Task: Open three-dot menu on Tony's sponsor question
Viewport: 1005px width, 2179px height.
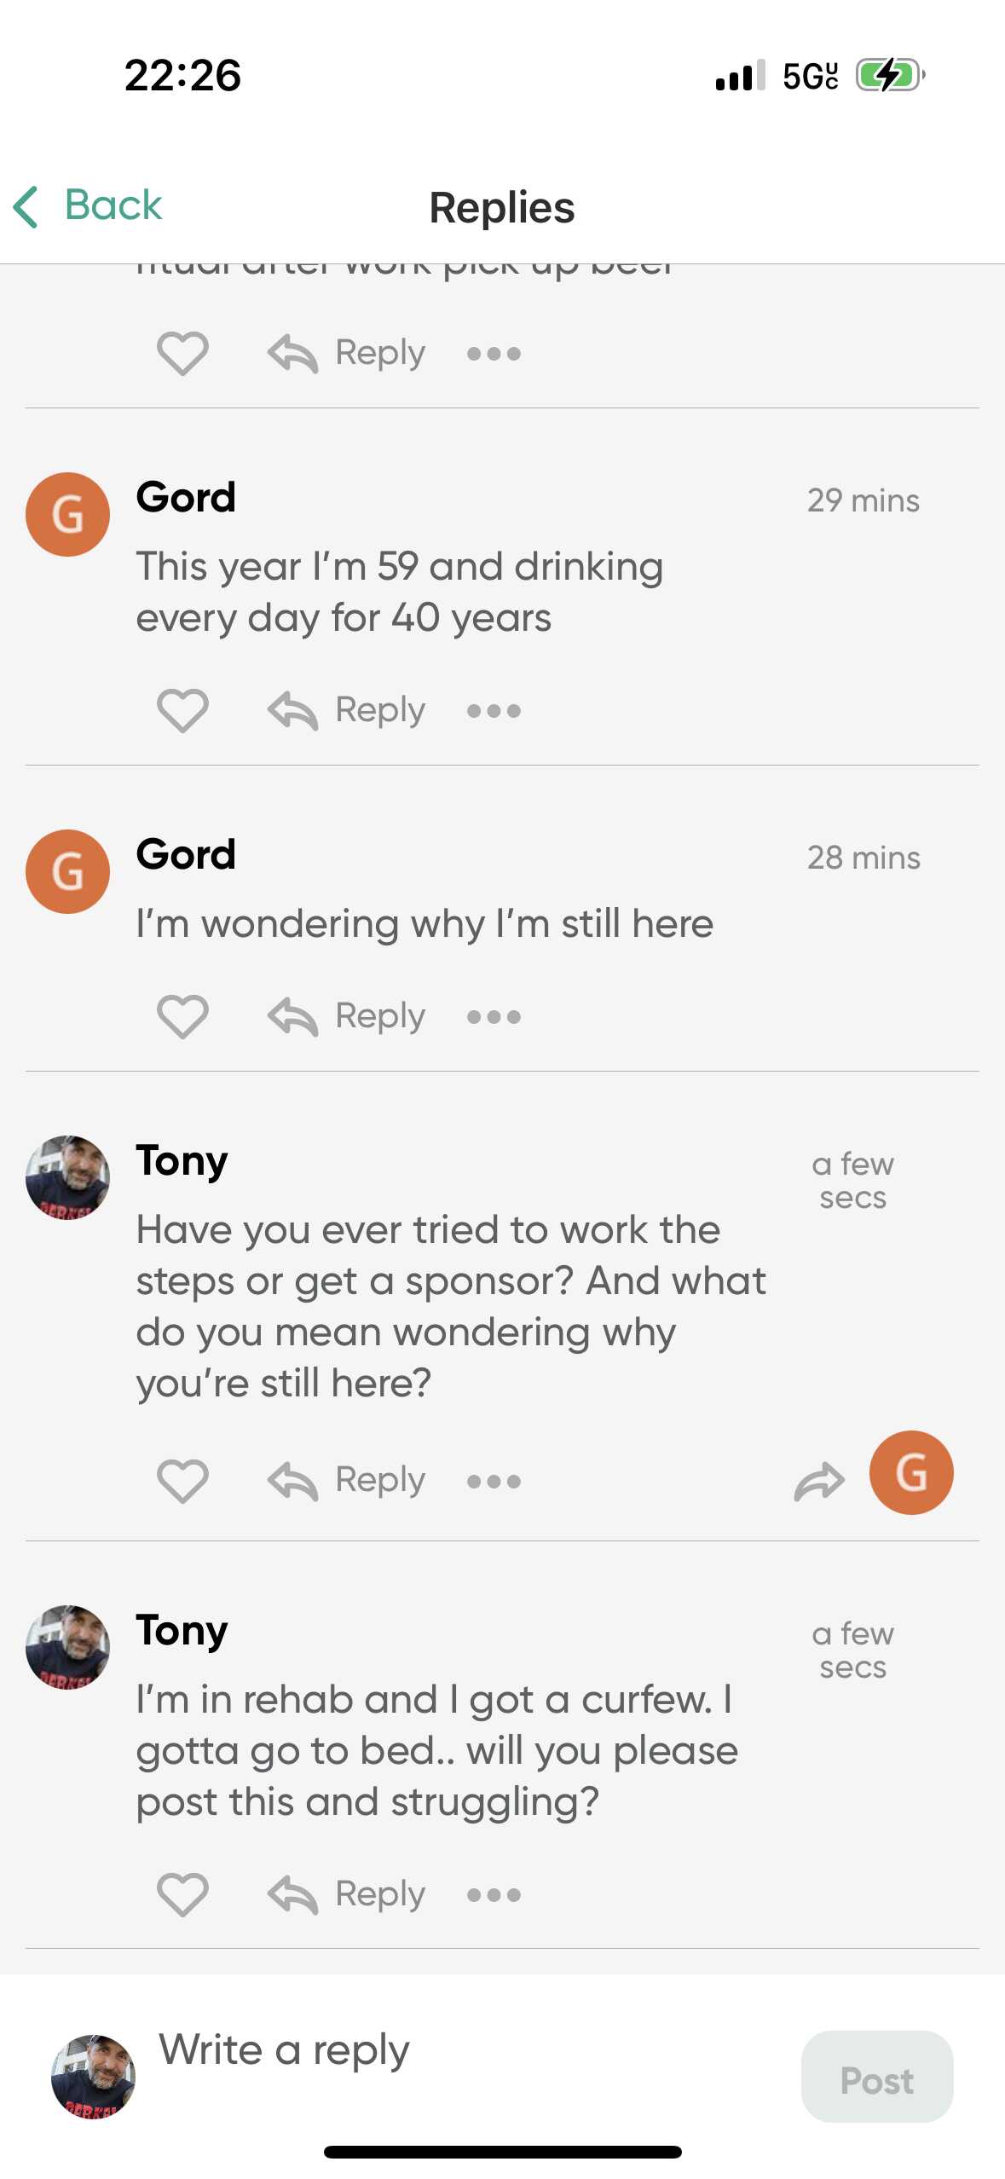Action: (494, 1481)
